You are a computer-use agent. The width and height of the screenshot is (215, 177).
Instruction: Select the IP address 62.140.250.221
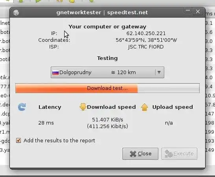pos(146,34)
